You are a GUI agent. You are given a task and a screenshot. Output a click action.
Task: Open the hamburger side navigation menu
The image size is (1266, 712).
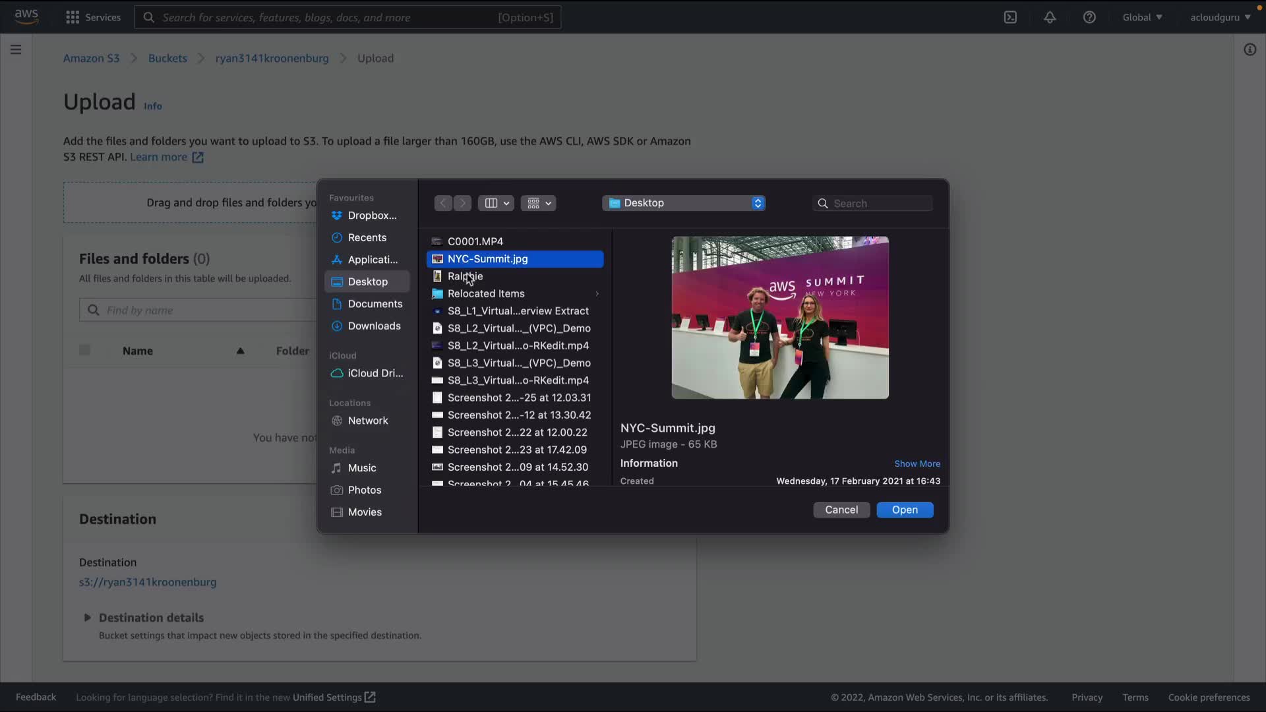pos(16,49)
